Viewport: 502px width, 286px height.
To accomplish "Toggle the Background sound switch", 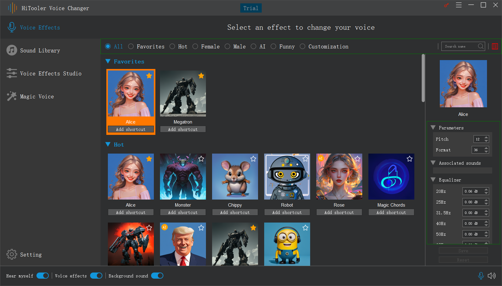I will pyautogui.click(x=157, y=276).
